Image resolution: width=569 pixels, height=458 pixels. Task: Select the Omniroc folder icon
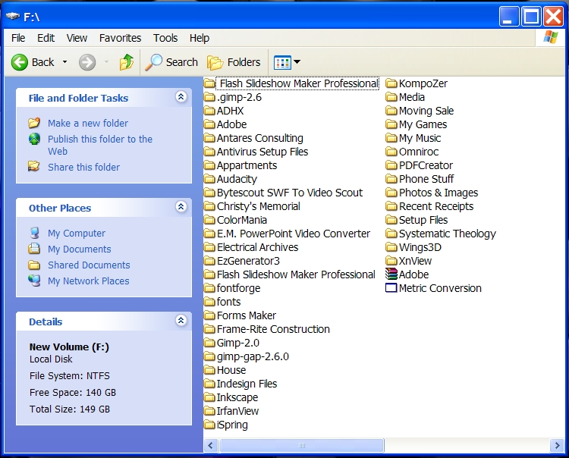click(391, 152)
